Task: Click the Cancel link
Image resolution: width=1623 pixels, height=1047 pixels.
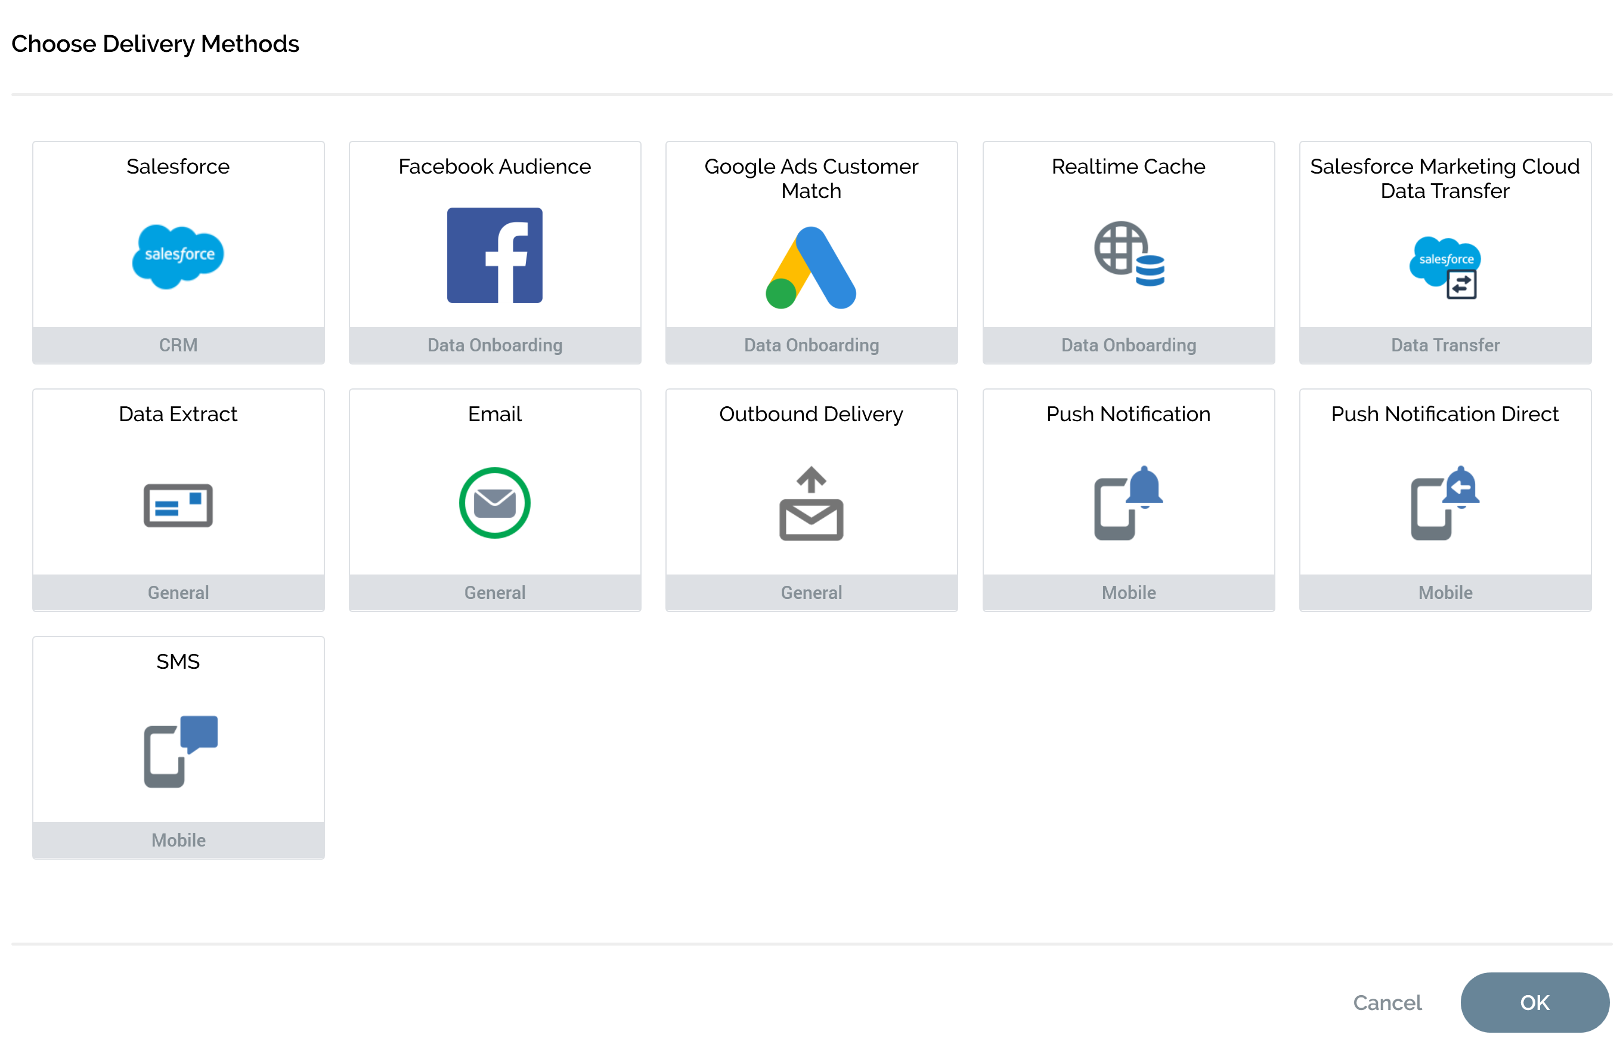Action: 1386,1003
